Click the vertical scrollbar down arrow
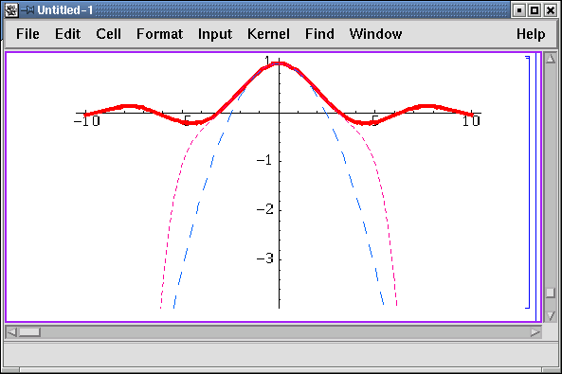 [x=551, y=316]
